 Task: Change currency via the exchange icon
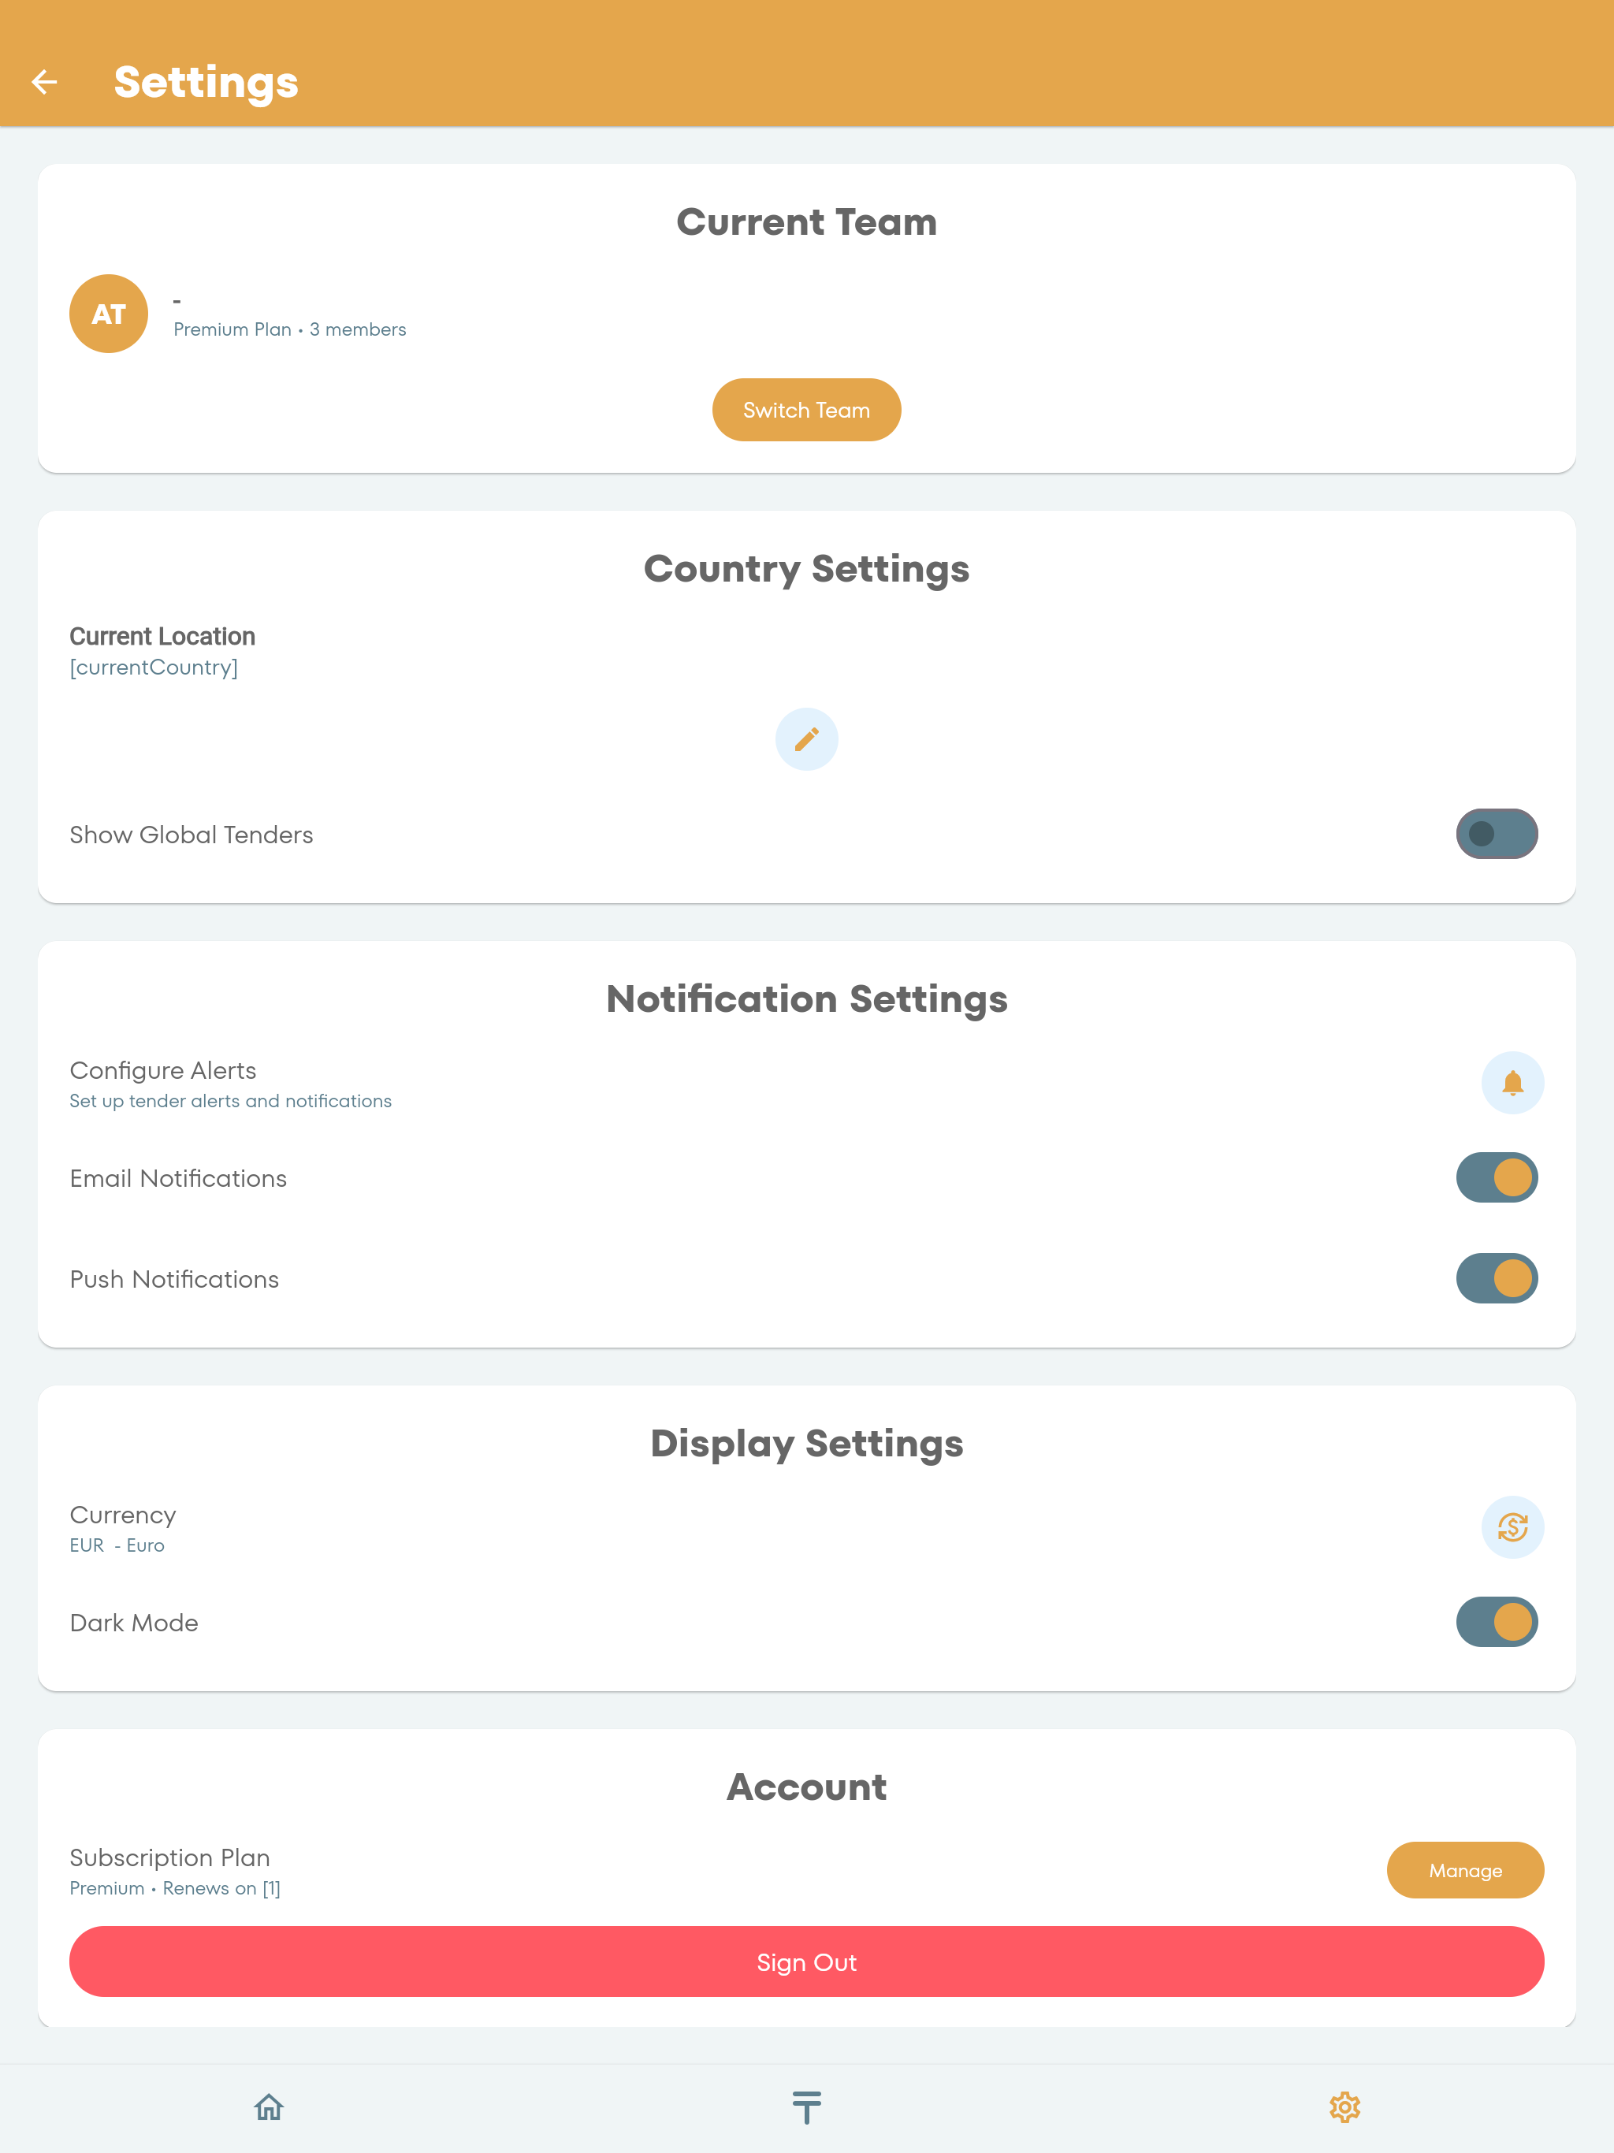(x=1512, y=1527)
